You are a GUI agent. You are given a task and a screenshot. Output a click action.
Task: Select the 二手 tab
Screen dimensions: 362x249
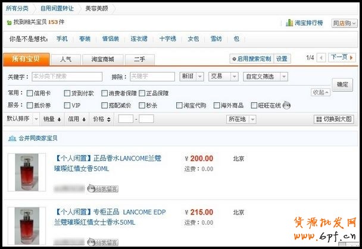coord(140,59)
